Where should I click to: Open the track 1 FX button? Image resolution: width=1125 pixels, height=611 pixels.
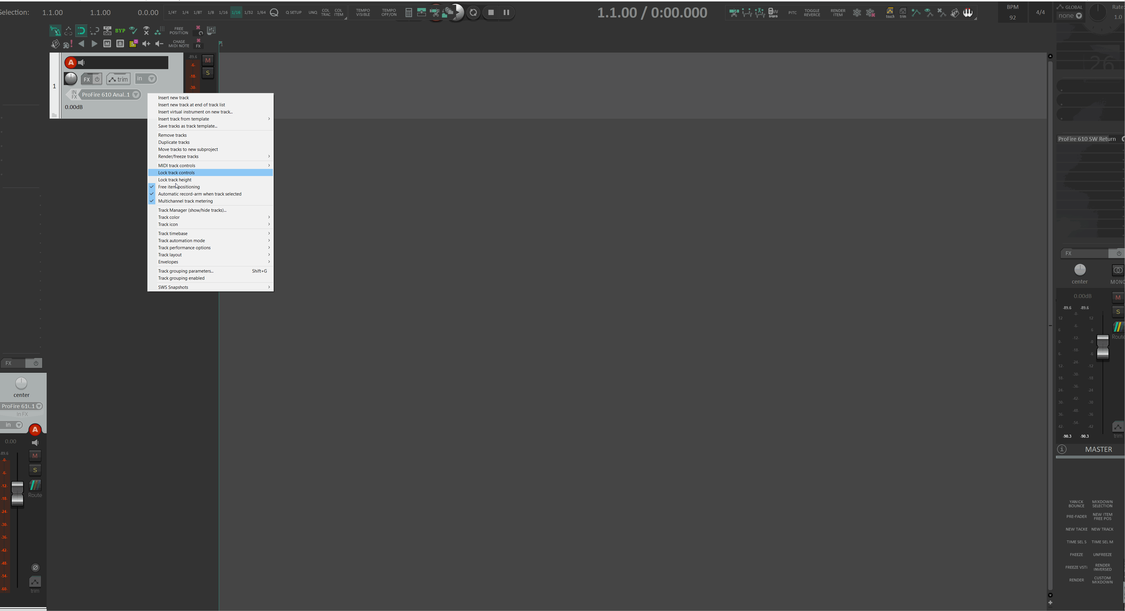pos(87,79)
